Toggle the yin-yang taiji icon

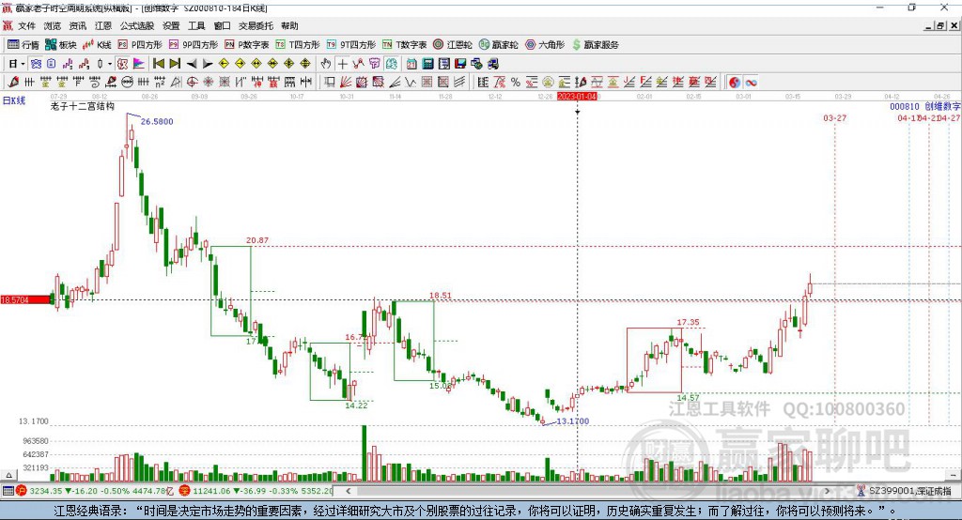click(735, 83)
